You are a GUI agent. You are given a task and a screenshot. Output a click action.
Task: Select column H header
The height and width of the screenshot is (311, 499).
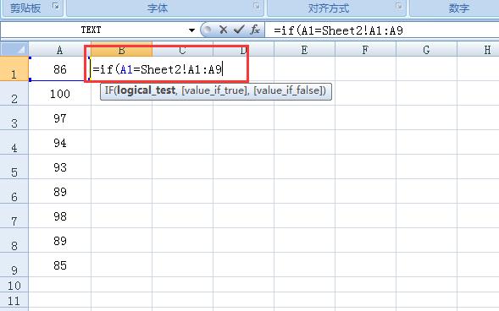coord(479,50)
